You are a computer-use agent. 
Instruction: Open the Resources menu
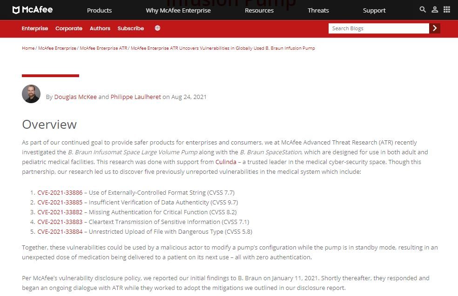pyautogui.click(x=259, y=10)
